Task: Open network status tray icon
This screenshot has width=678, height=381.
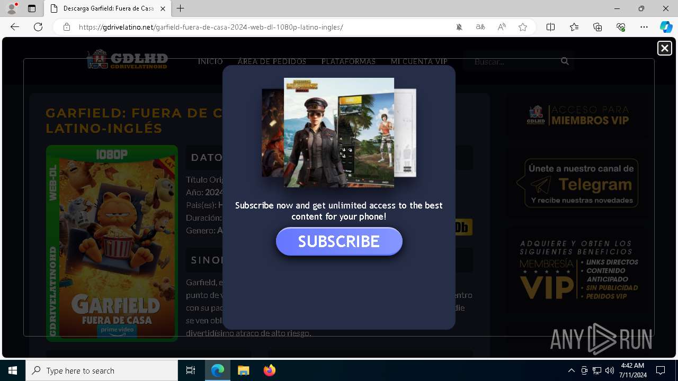Action: 597,370
